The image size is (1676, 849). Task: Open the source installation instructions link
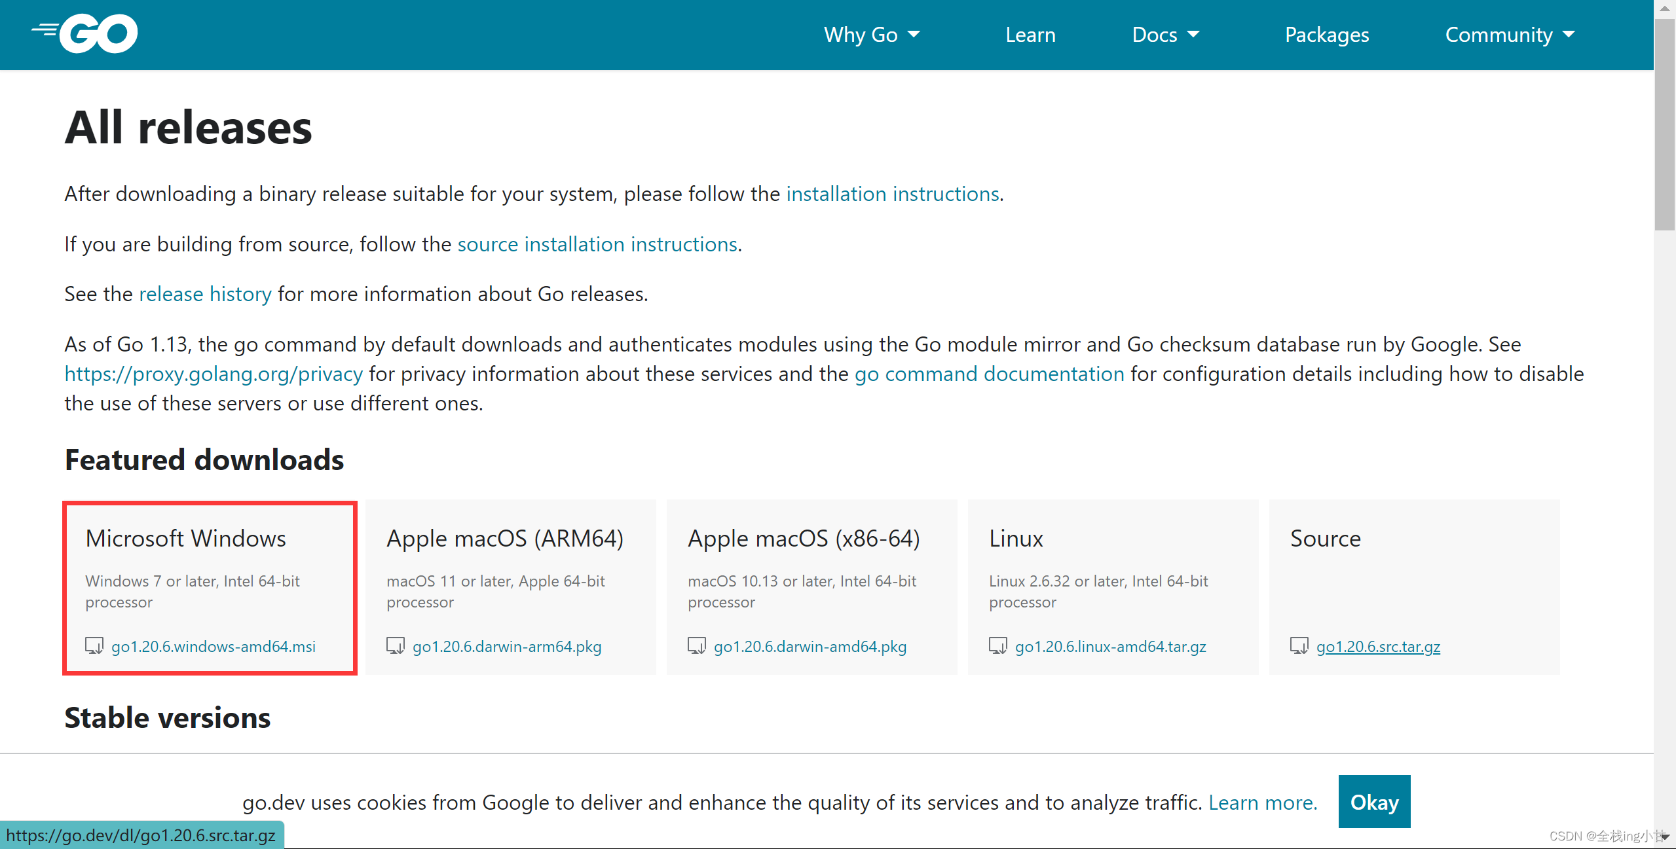coord(597,244)
